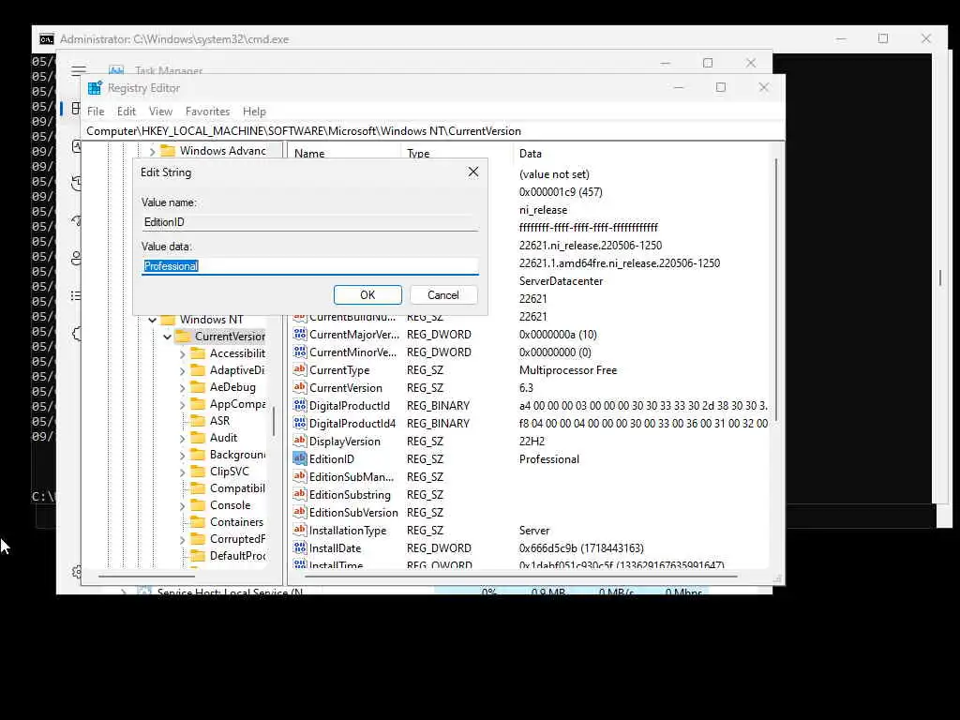
Task: Select the ASR folder icon
Action: pyautogui.click(x=198, y=421)
